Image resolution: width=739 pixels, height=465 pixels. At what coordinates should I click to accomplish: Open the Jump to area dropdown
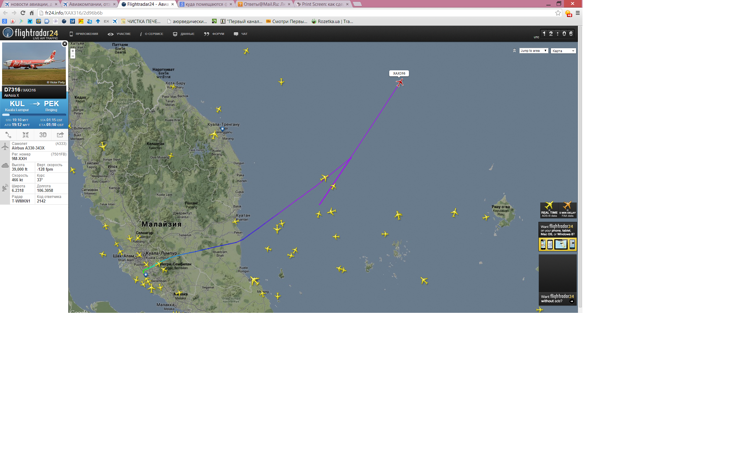pos(533,51)
